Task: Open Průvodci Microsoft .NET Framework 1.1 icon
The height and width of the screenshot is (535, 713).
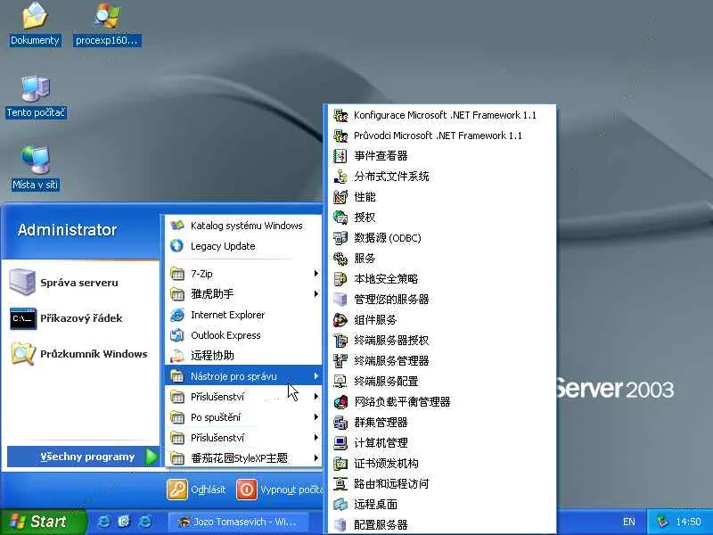Action: [340, 136]
